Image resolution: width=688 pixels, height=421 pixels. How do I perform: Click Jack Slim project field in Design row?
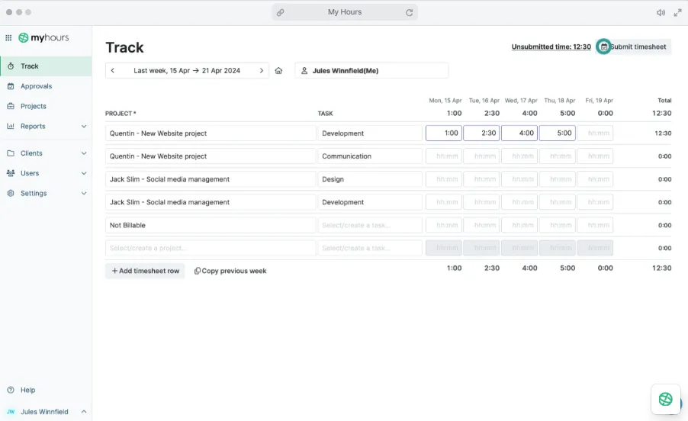coord(211,179)
